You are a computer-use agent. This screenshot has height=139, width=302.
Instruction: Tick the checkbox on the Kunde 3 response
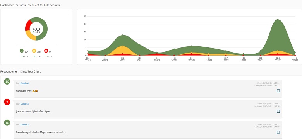pyautogui.click(x=278, y=111)
